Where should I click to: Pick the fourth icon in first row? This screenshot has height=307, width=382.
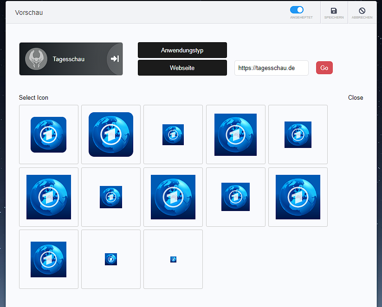click(x=235, y=134)
